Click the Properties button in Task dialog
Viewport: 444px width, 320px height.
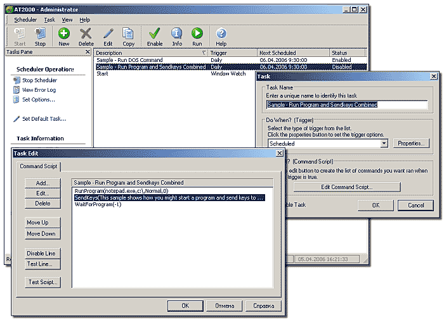pos(410,144)
